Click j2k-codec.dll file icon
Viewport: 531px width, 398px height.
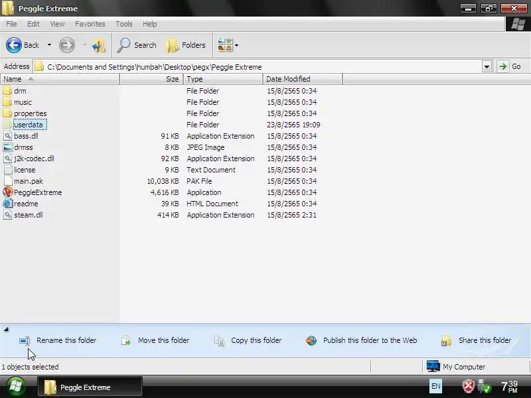click(7, 158)
